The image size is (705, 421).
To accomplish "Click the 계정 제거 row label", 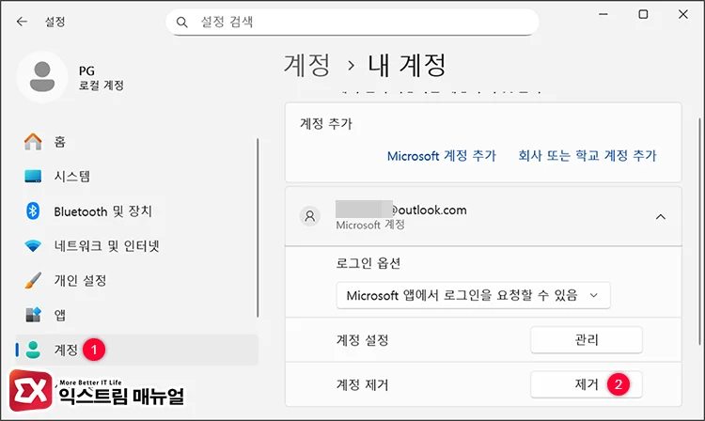I will pos(363,384).
